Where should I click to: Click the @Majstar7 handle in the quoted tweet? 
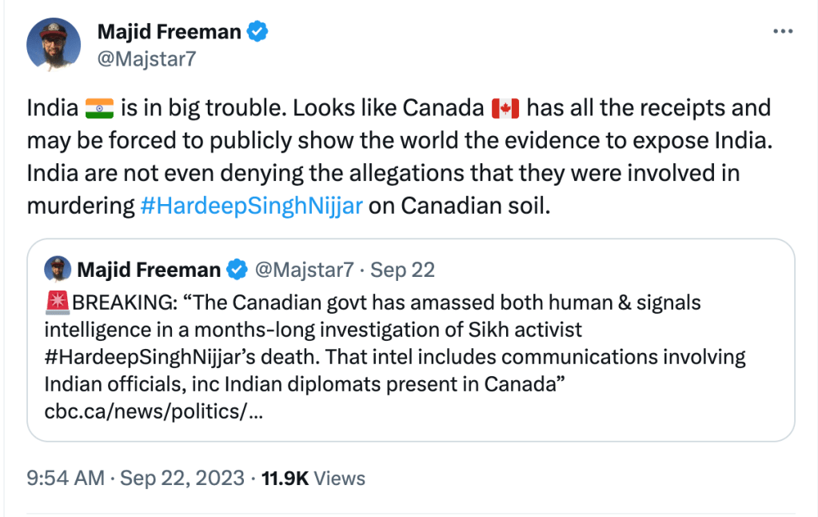(303, 270)
